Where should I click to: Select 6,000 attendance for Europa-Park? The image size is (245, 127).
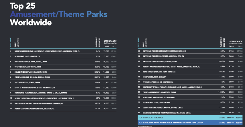[231, 77]
